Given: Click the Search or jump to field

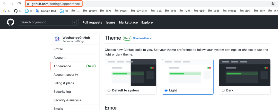Looking at the screenshot, I should 48,22.
